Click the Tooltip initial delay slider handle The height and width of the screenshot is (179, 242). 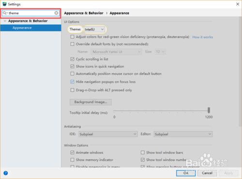[209, 110]
